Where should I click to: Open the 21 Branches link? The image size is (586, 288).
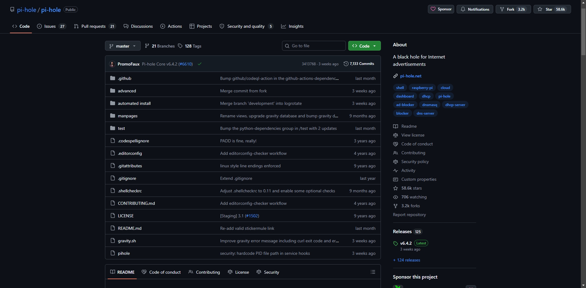pos(160,46)
